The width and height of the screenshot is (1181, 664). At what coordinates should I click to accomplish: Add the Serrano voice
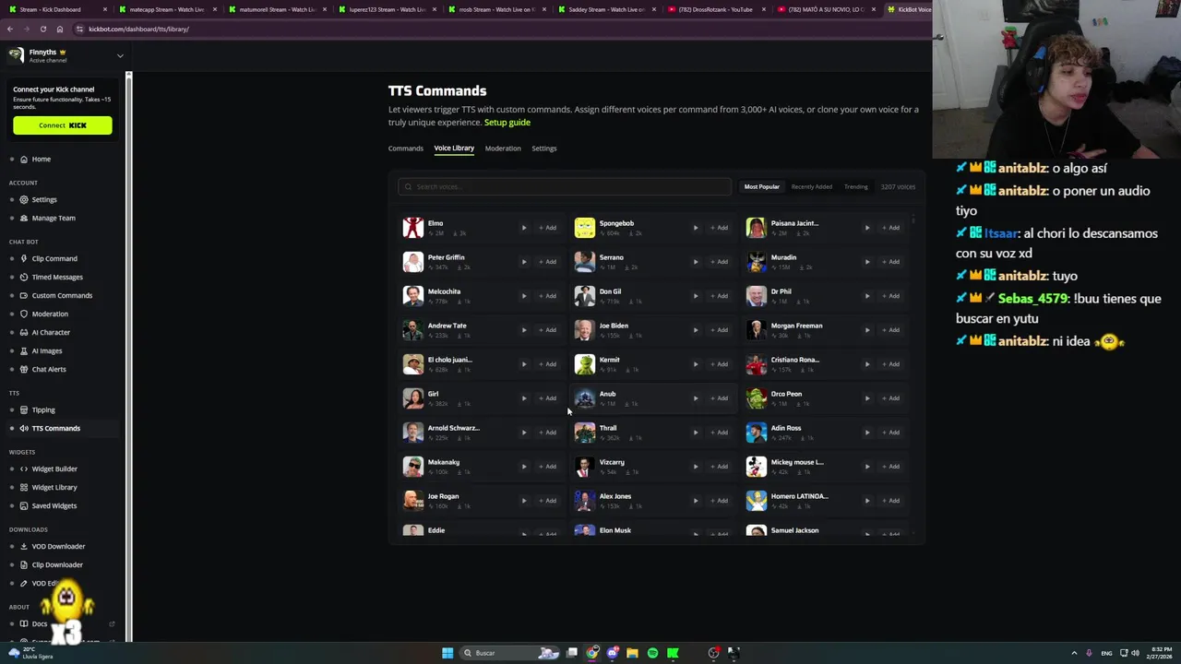(x=719, y=262)
